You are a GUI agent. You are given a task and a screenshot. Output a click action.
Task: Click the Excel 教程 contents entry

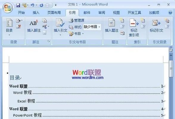(90, 101)
